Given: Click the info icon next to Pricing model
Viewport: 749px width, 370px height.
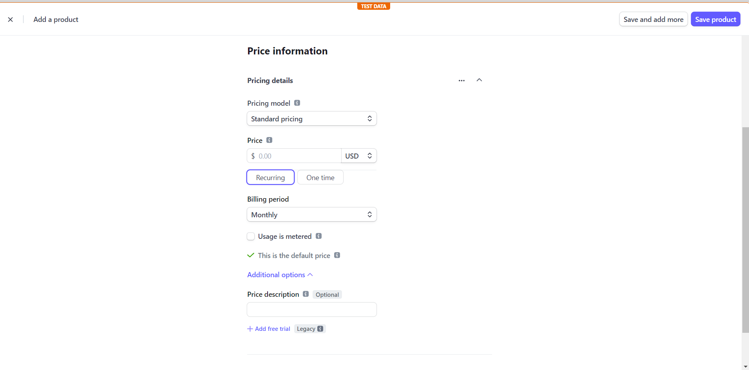Looking at the screenshot, I should point(297,103).
